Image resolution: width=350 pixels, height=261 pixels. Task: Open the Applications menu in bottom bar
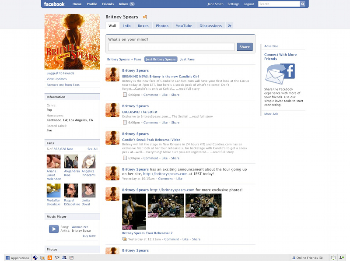point(17,258)
